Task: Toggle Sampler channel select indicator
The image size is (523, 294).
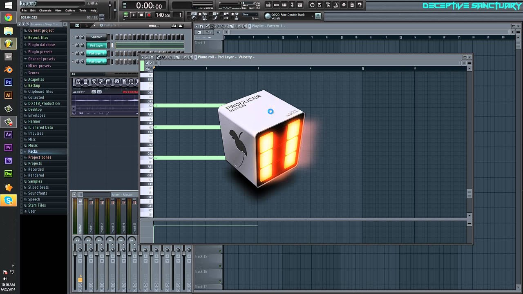Action: pyautogui.click(x=112, y=37)
